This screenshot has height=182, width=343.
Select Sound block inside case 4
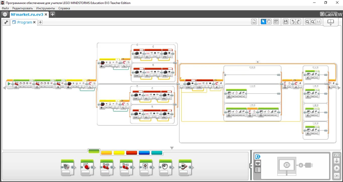tap(313, 131)
